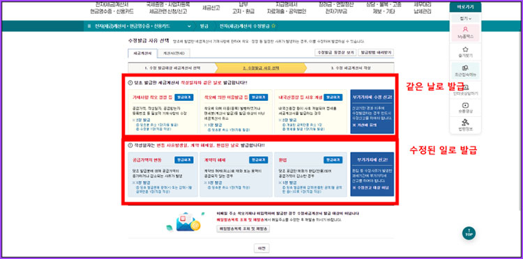Viewport: 523px width, 259px height.
Task: Click 발급하기 for 내국신용장 사후 개설
Action: point(333,97)
